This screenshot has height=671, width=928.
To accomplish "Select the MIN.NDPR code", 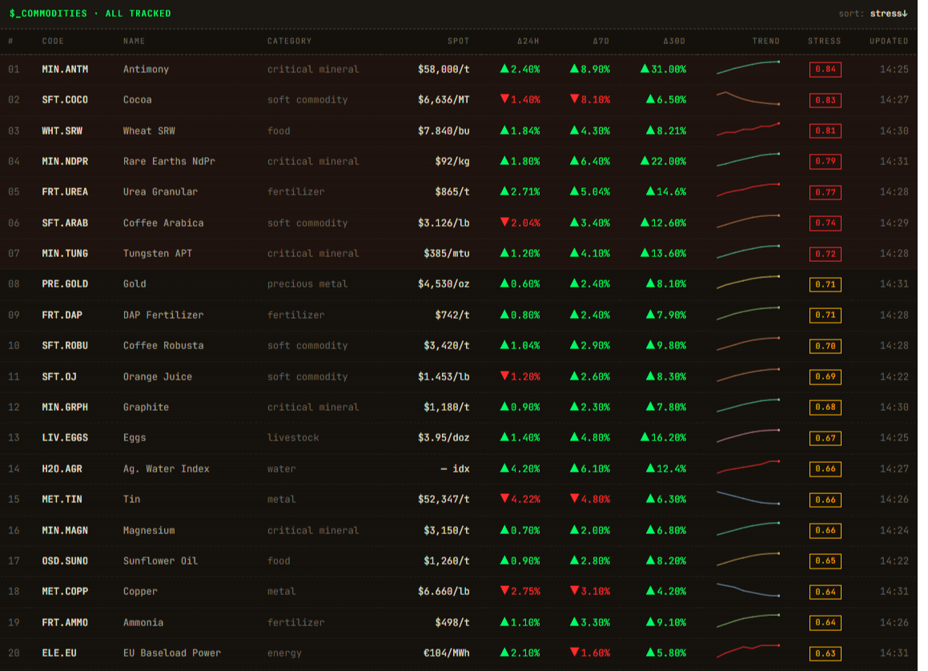I will point(65,162).
